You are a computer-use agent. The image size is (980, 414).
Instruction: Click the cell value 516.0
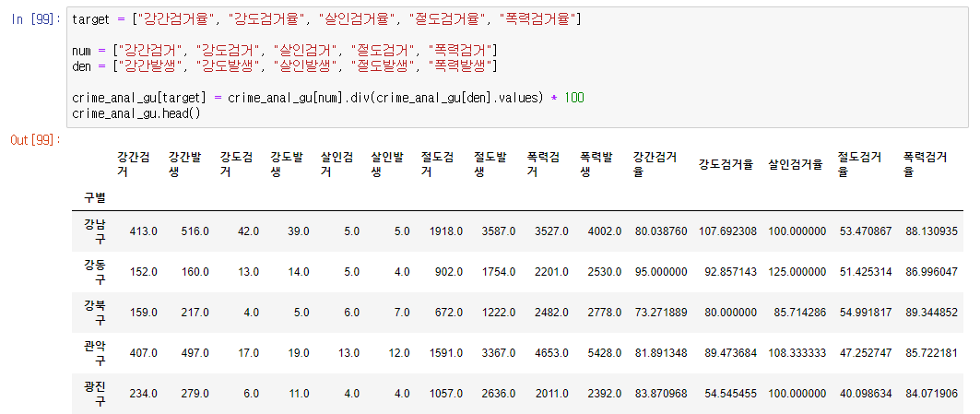(195, 231)
